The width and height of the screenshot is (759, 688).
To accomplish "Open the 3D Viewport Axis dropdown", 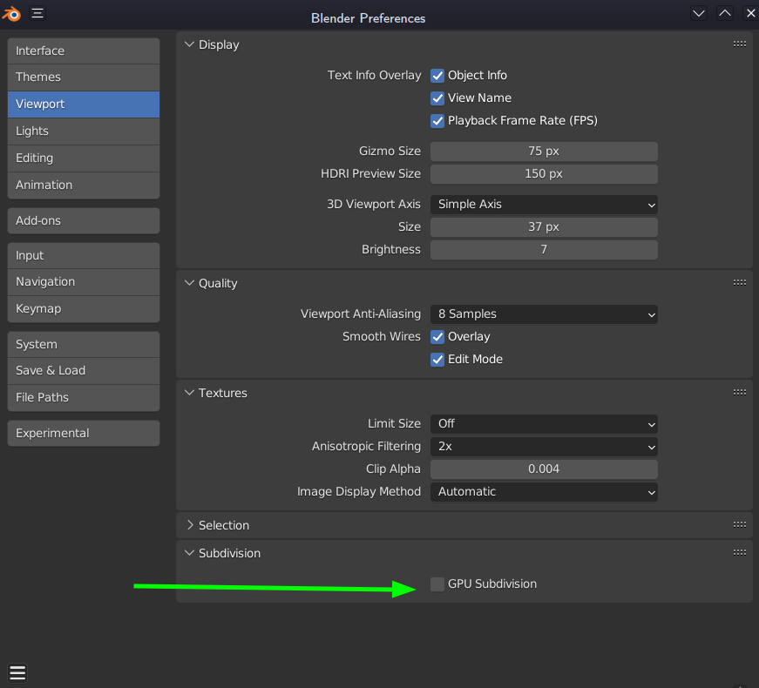I will pyautogui.click(x=544, y=204).
